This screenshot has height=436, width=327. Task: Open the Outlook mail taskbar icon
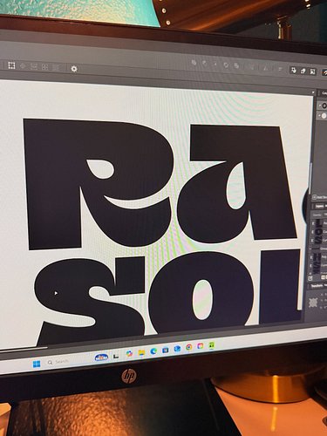coord(177,349)
